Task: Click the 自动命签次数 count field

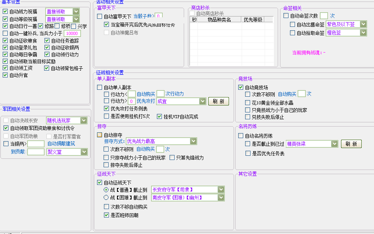Action: tap(324, 16)
